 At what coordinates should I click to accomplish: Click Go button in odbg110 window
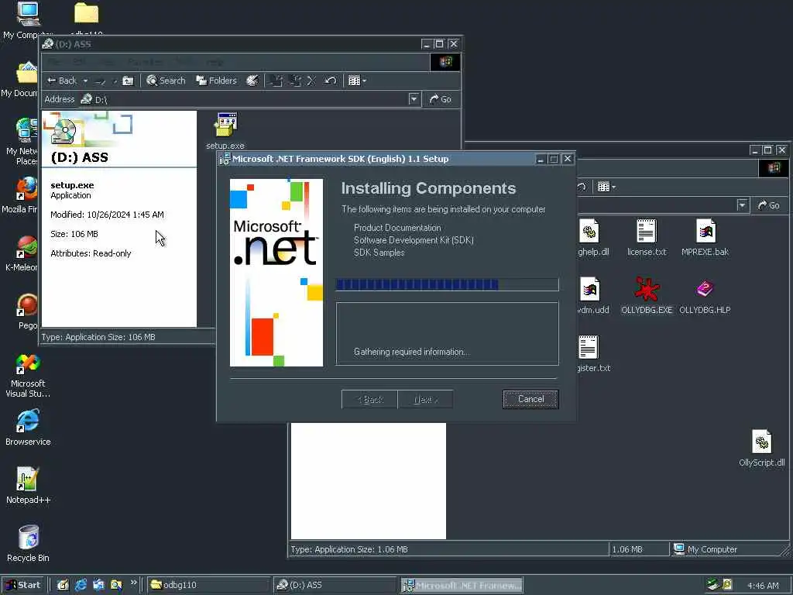tap(768, 205)
